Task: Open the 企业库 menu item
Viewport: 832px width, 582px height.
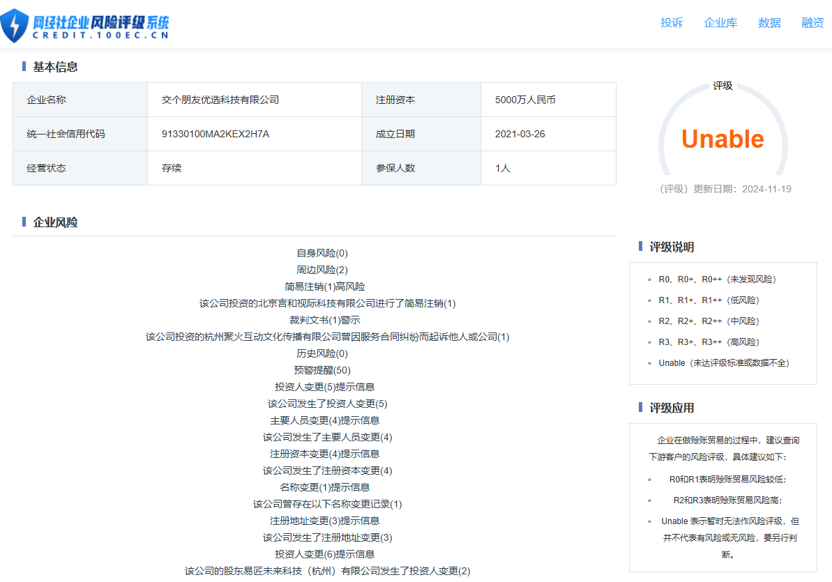Action: coord(720,23)
